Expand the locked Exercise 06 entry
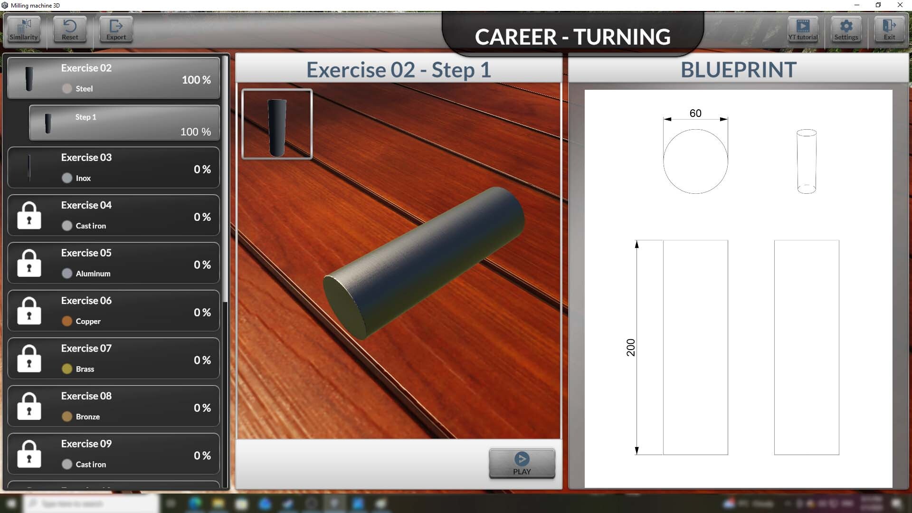The image size is (912, 513). pyautogui.click(x=114, y=311)
